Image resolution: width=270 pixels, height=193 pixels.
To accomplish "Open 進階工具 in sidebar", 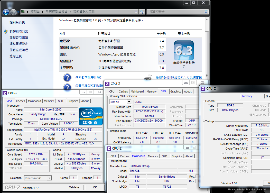I will [16, 56].
